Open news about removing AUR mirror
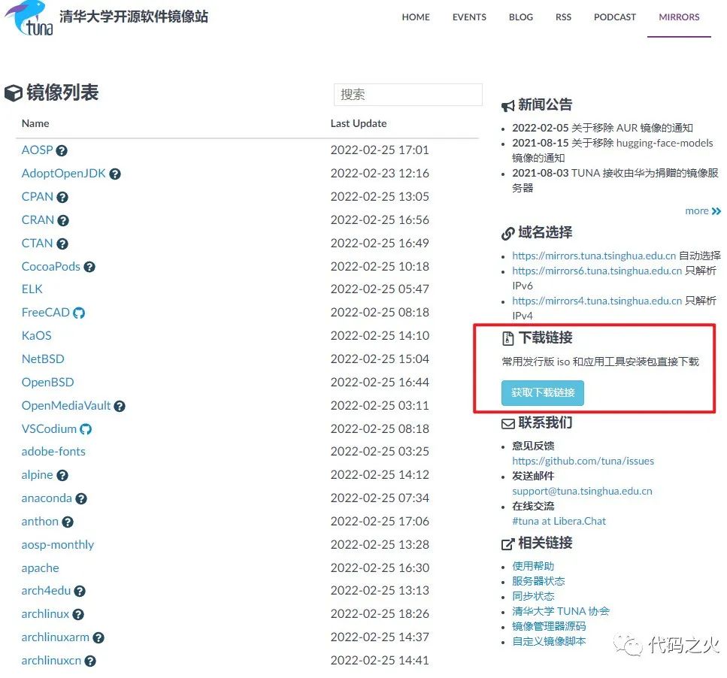 [x=602, y=128]
